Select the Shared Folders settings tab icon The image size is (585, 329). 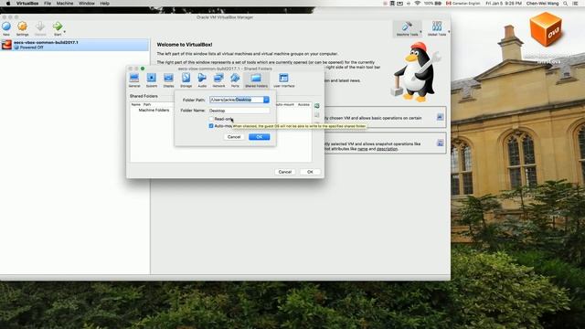tap(256, 78)
